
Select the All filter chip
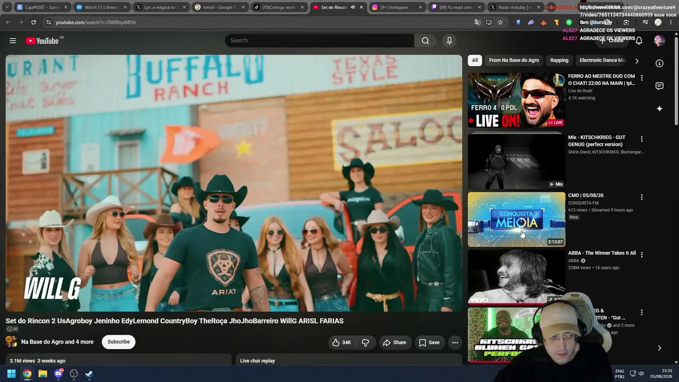(x=475, y=60)
